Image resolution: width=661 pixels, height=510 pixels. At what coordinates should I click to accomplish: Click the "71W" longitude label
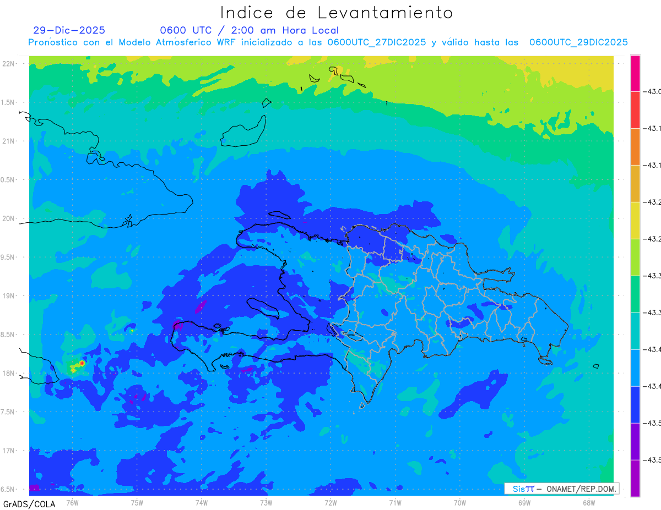point(395,502)
